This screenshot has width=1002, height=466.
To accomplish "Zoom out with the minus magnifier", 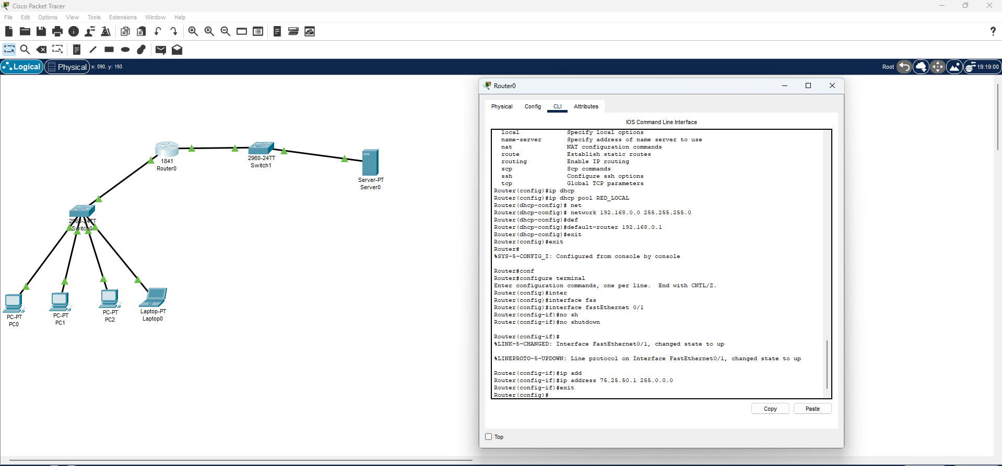I will coord(226,31).
